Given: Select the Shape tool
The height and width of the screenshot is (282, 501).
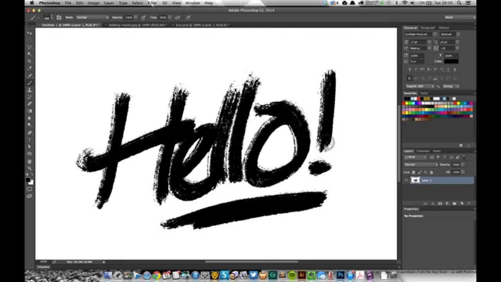Looking at the screenshot, I should click(29, 154).
